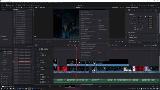The image size is (160, 90).
Task: Select Ripple Delete in context menu
Action: click(94, 29)
